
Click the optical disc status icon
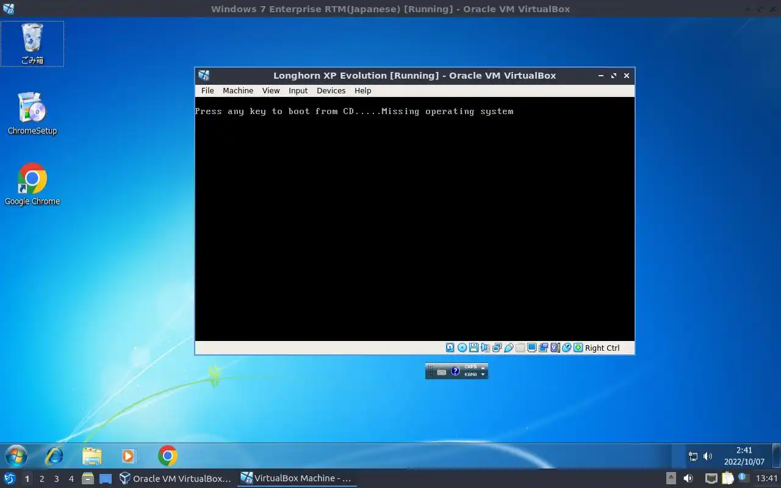pyautogui.click(x=462, y=348)
